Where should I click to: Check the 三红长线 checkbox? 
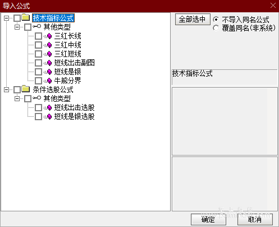click(38, 36)
